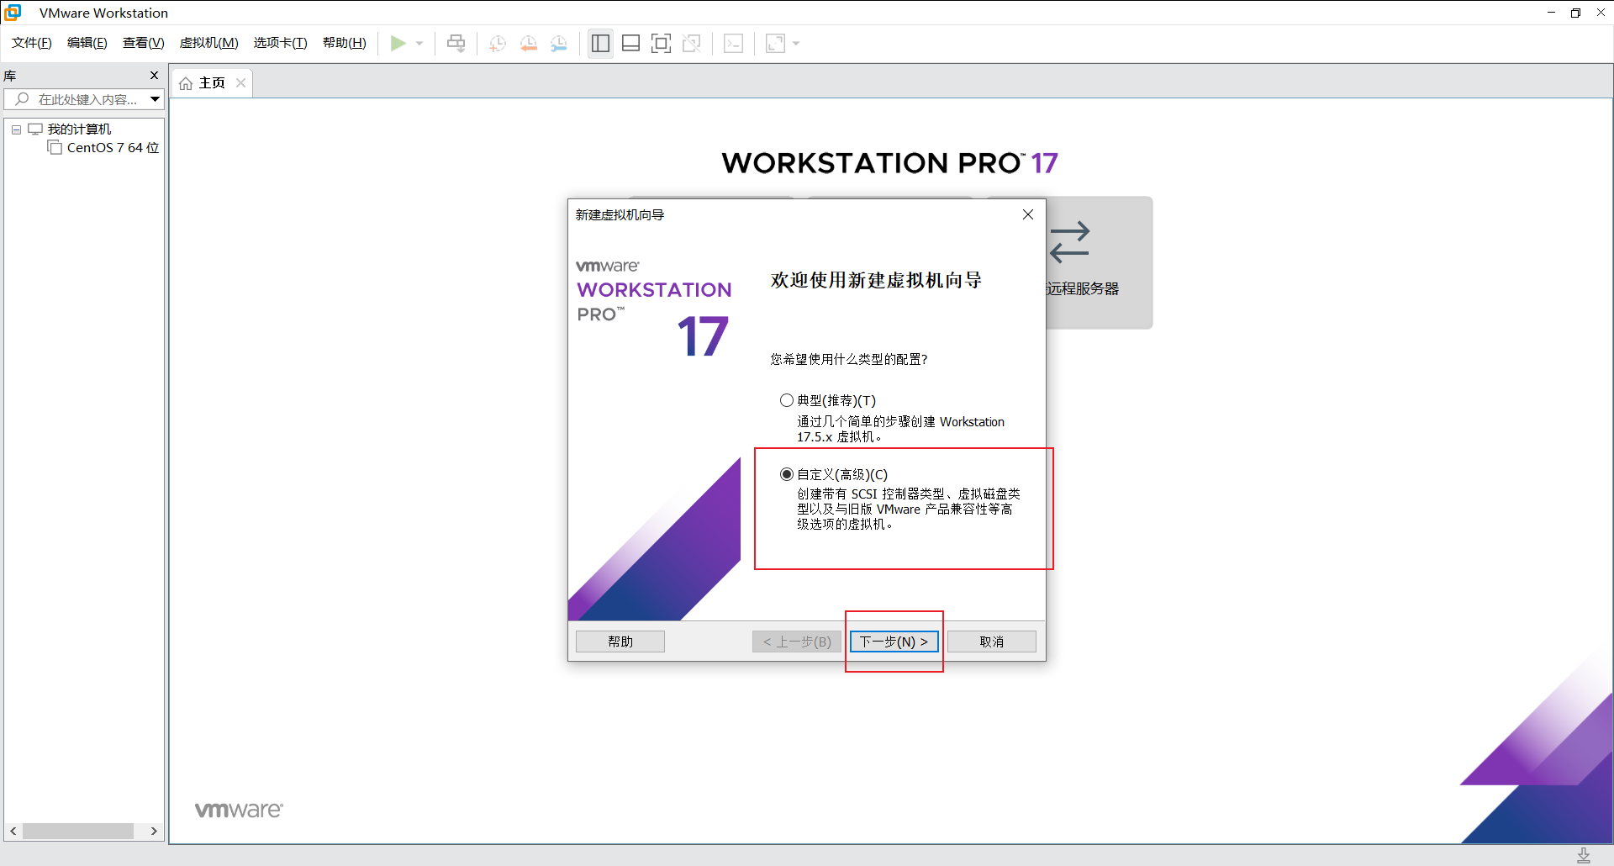Click the VMware Workstation title bar app icon
Viewport: 1614px width, 866px height.
(x=13, y=13)
